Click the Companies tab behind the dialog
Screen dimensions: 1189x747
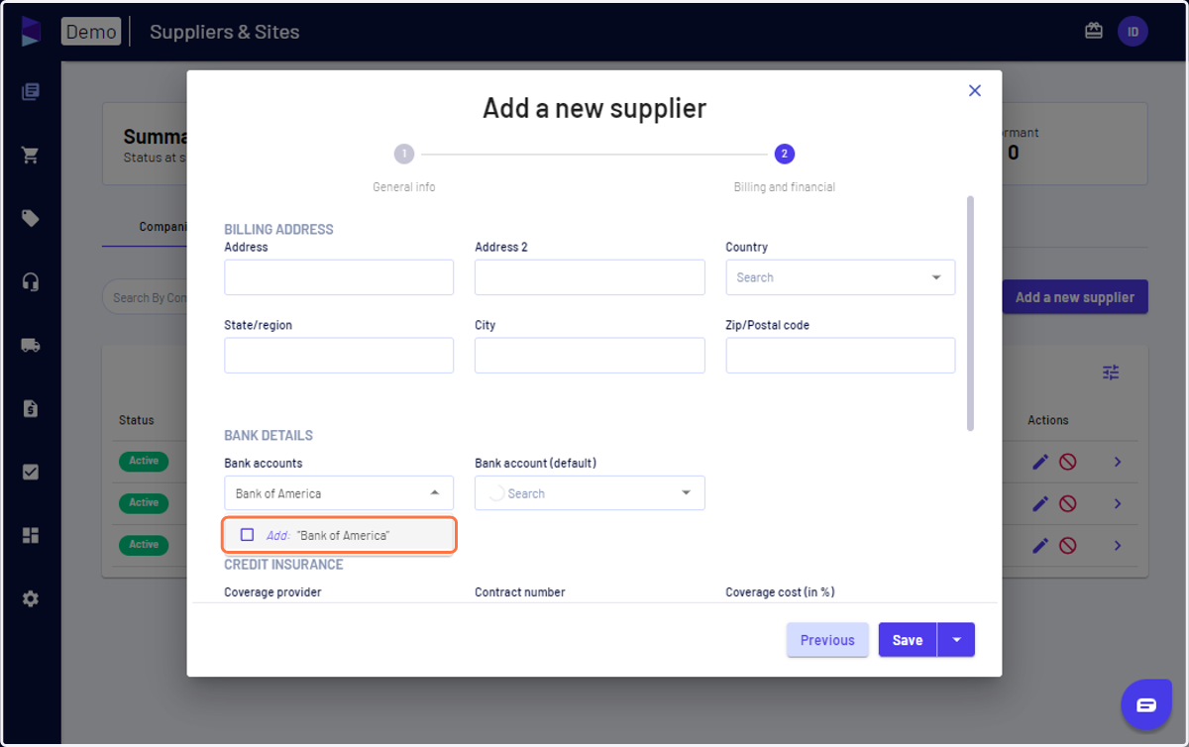tap(162, 227)
